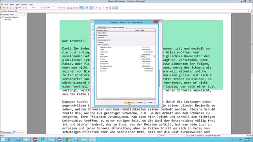Open the zoom percentage dropdown
The height and width of the screenshot is (142, 253).
[59, 8]
